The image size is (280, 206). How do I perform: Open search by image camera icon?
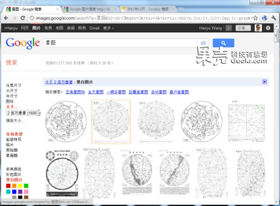tap(203, 43)
